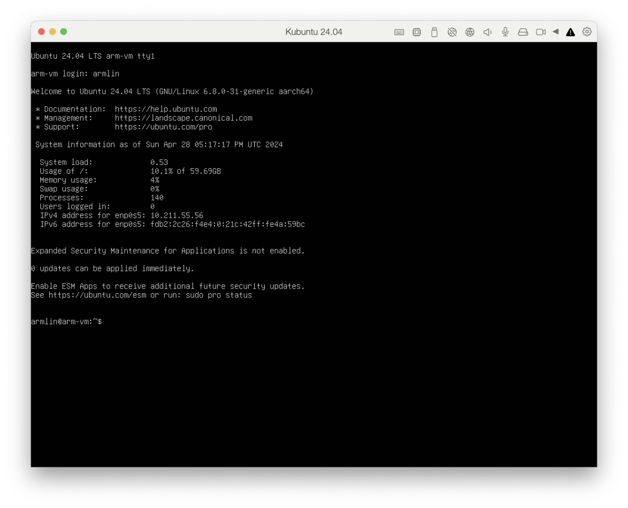Click the Memory usage value 4%
The width and height of the screenshot is (628, 508).
[x=155, y=180]
